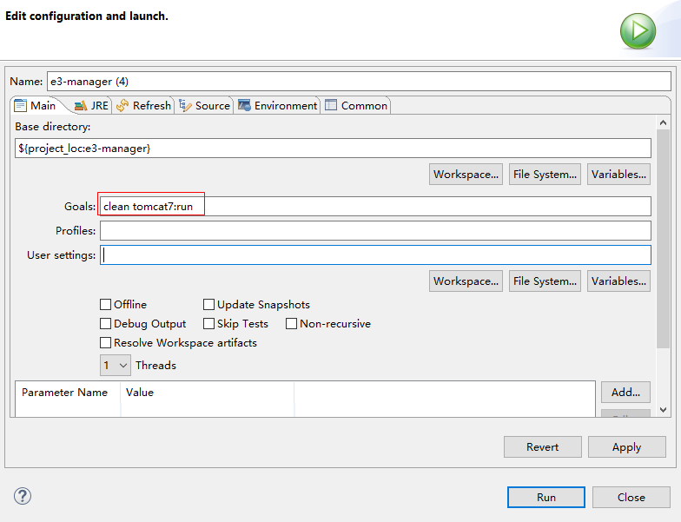Image resolution: width=681 pixels, height=522 pixels.
Task: Toggle the Non-recursive checkbox
Action: point(292,323)
